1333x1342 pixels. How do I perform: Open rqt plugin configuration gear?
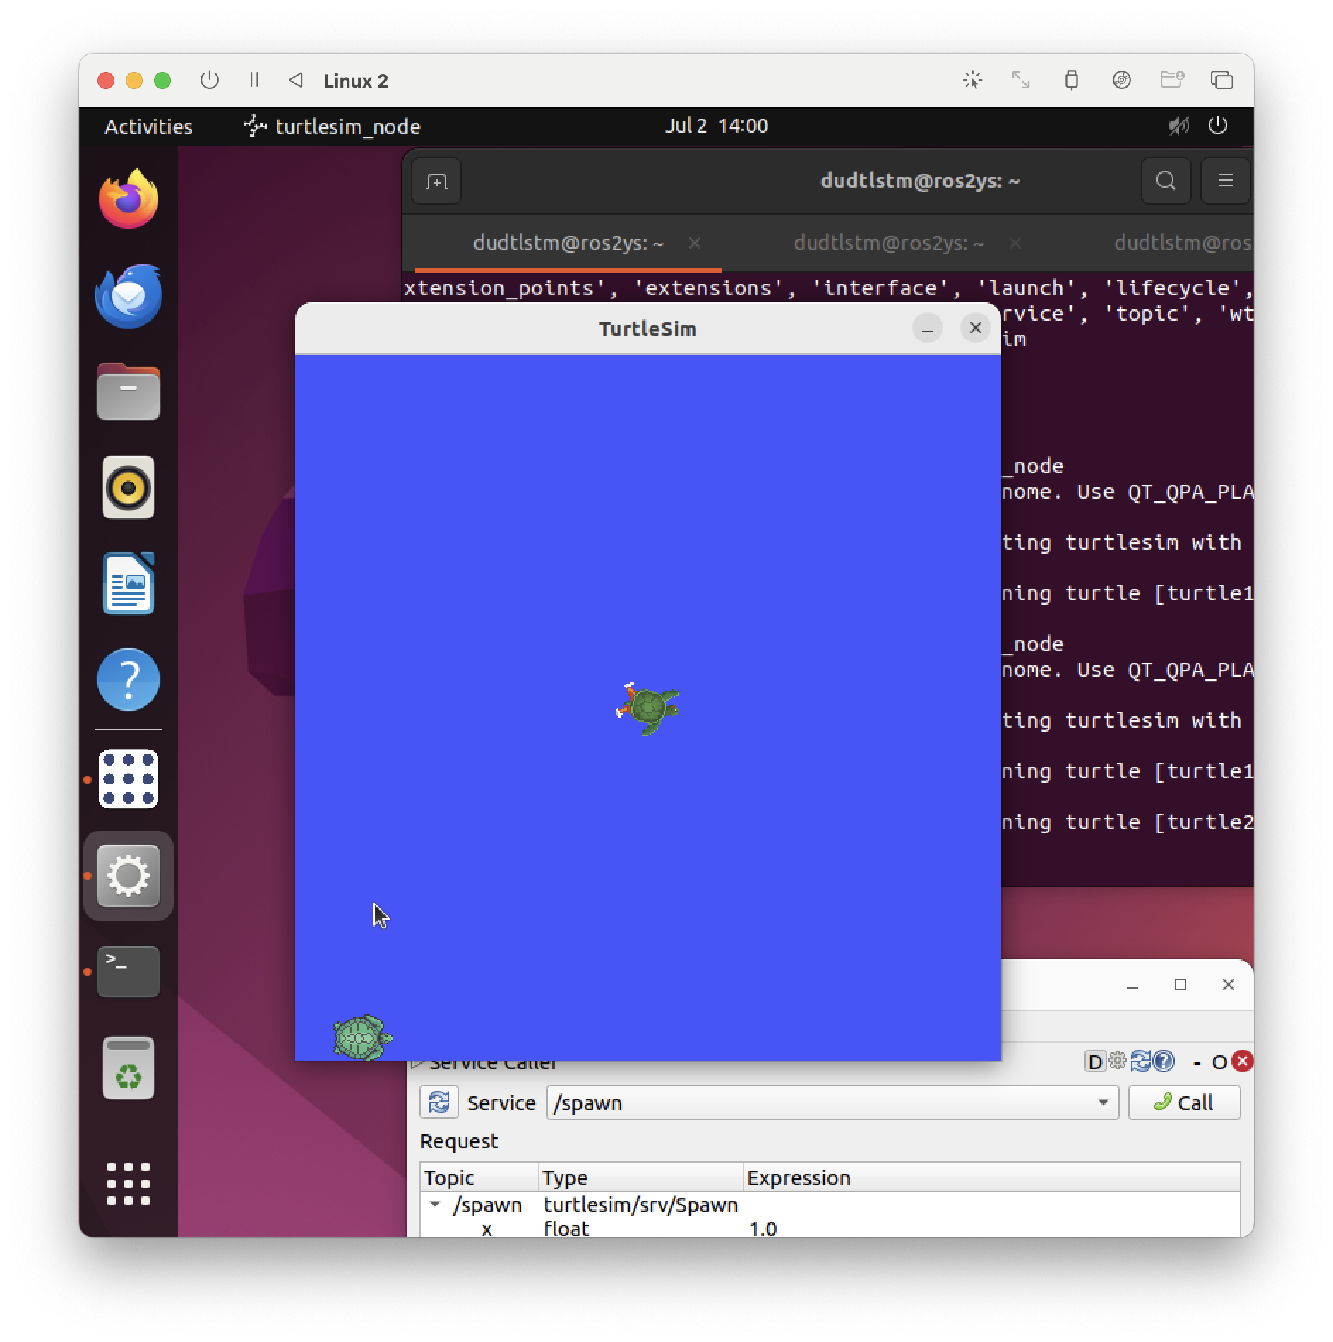1118,1061
